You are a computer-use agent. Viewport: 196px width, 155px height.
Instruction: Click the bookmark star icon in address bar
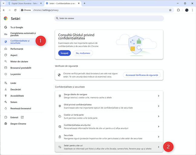[170, 10]
